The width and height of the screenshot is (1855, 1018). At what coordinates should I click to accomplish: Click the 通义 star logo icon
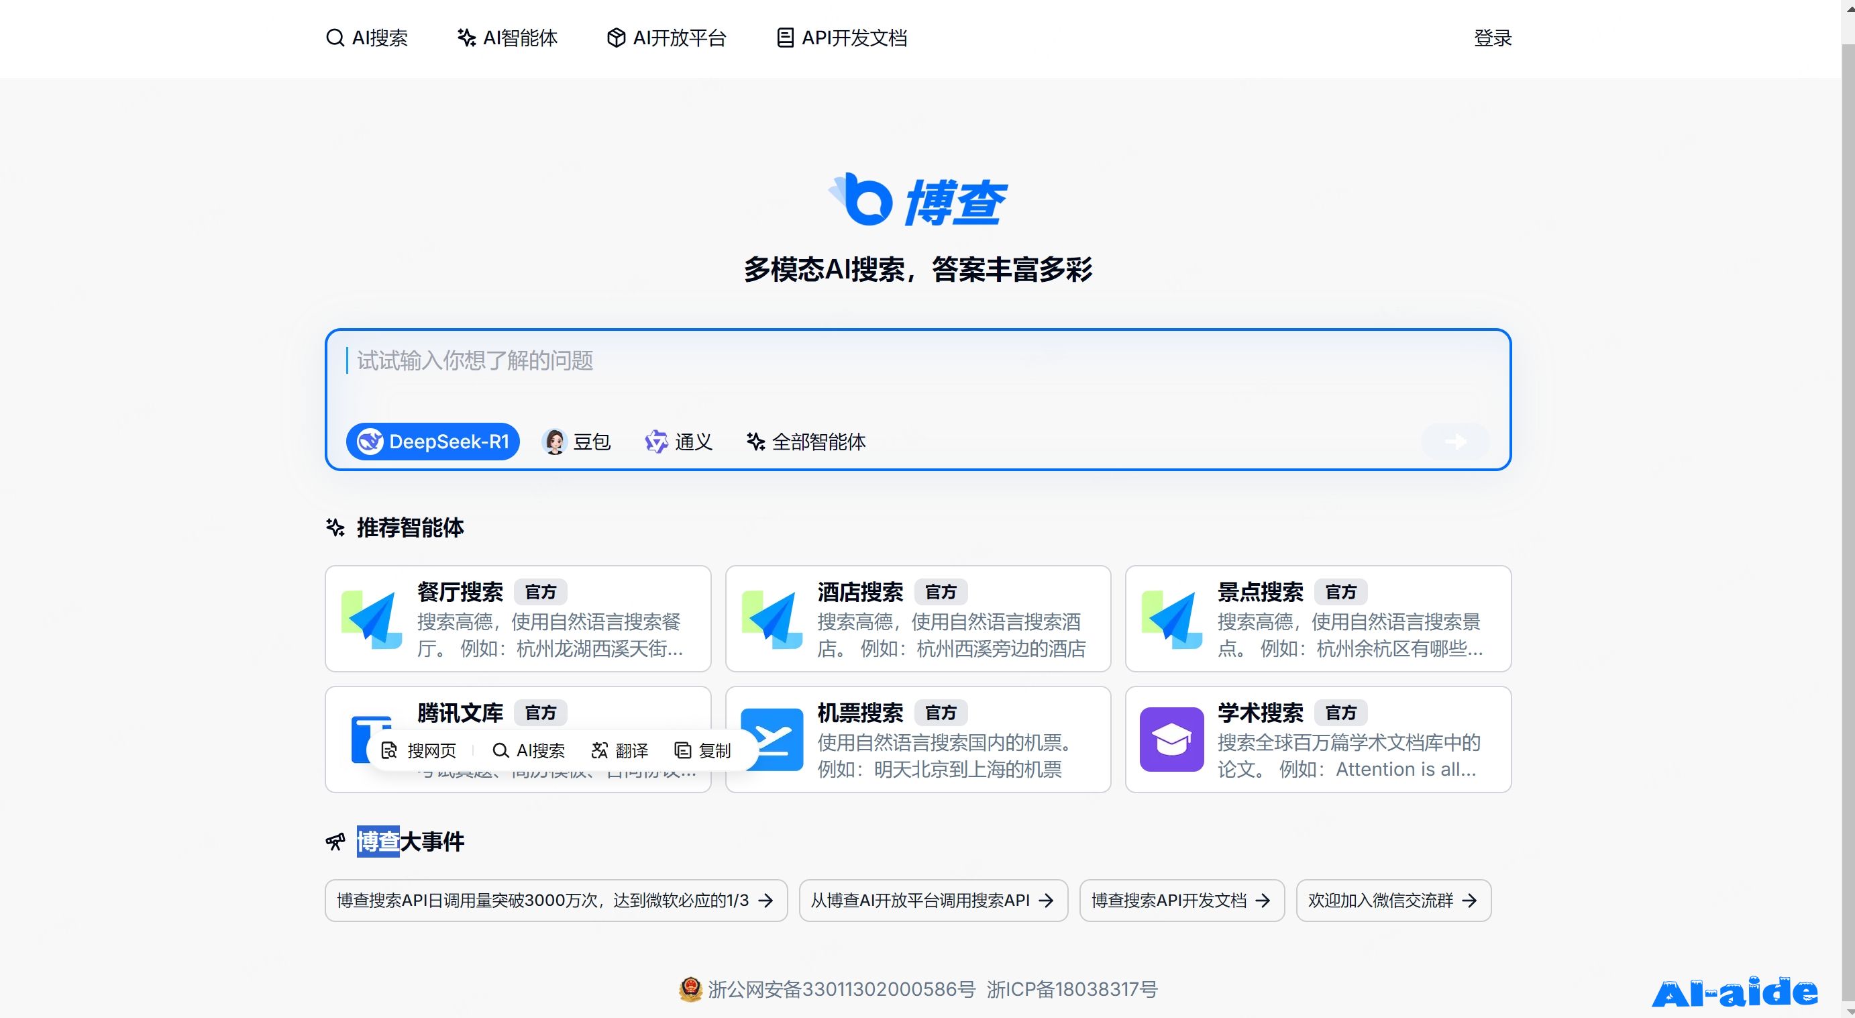(x=656, y=441)
